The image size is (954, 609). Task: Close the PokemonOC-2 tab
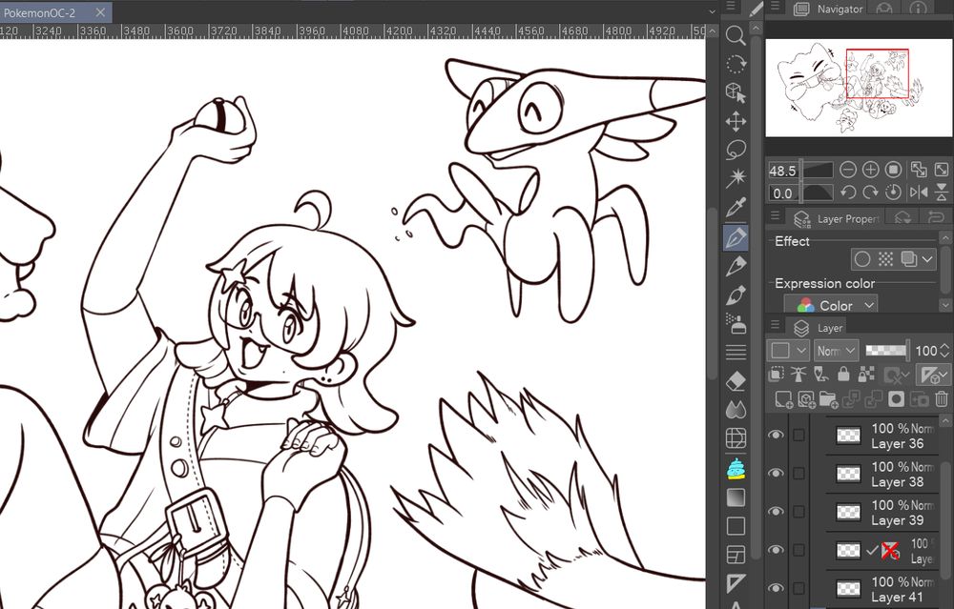[100, 12]
